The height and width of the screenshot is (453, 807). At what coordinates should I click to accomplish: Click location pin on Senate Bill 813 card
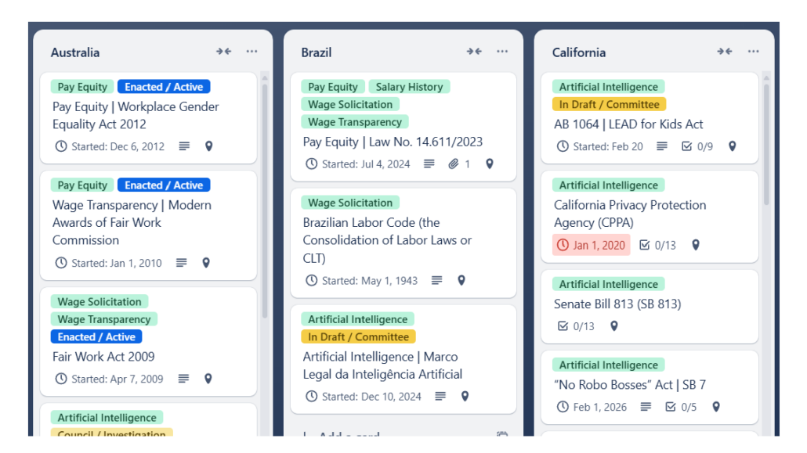pyautogui.click(x=614, y=326)
